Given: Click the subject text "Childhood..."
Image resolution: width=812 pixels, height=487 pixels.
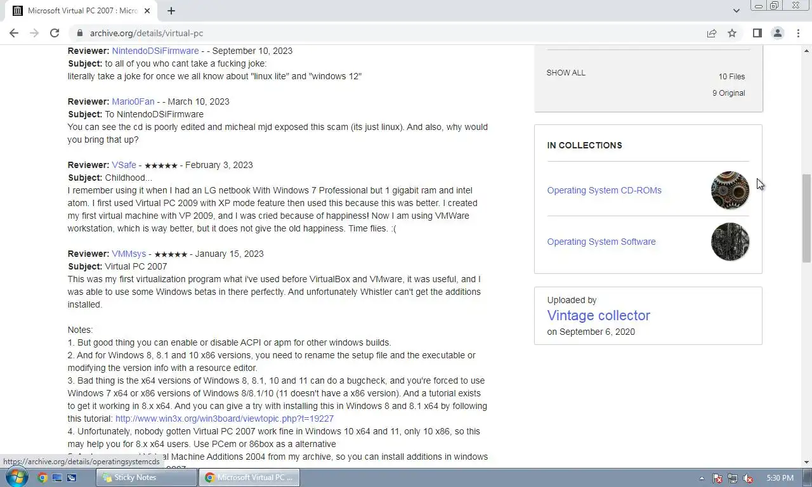Looking at the screenshot, I should 128,178.
